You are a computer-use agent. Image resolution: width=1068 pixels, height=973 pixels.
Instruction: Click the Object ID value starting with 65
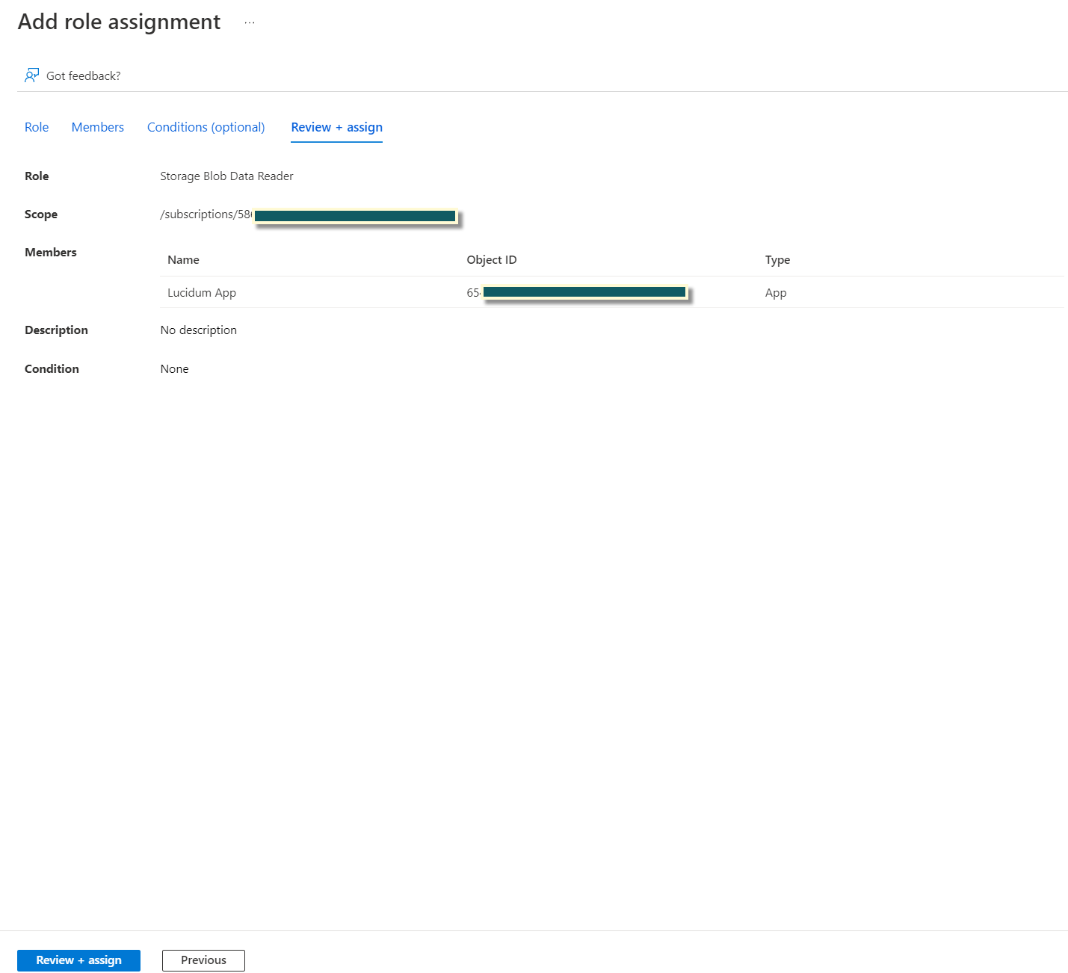click(474, 293)
